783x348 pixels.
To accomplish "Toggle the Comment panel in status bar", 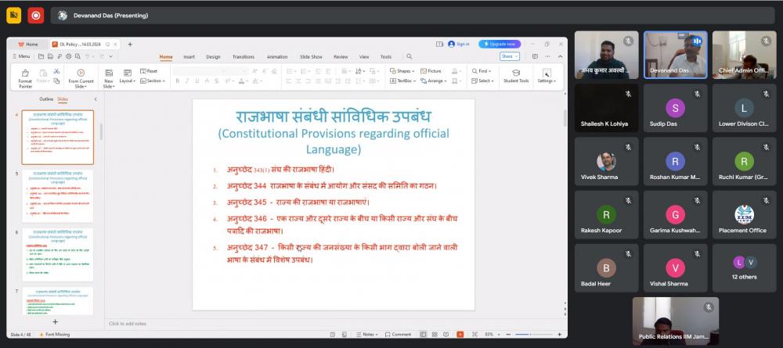I will [x=398, y=334].
